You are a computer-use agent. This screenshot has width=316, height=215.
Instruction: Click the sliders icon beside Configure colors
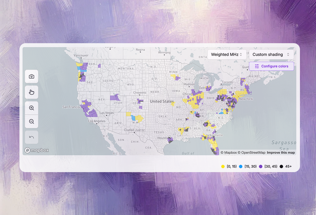click(x=257, y=66)
